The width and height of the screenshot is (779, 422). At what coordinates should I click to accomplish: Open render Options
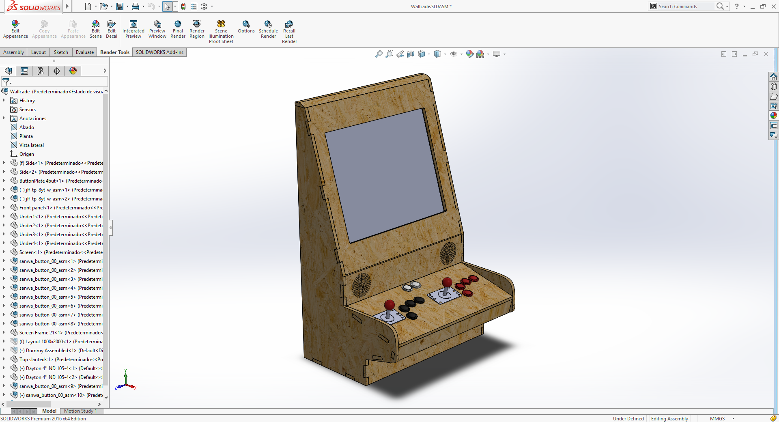[x=246, y=27]
